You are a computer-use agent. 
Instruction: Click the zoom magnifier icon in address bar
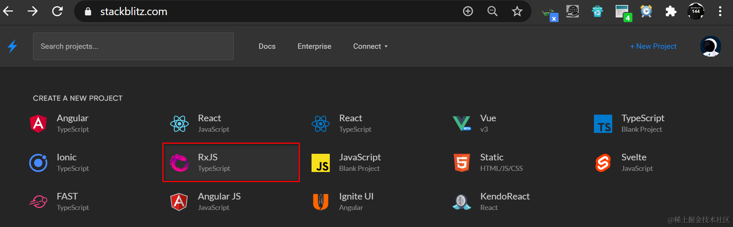pos(493,11)
